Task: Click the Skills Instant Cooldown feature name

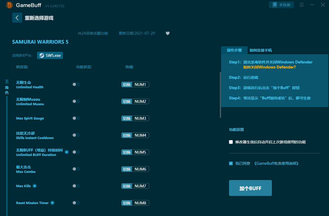Action: 35,135
